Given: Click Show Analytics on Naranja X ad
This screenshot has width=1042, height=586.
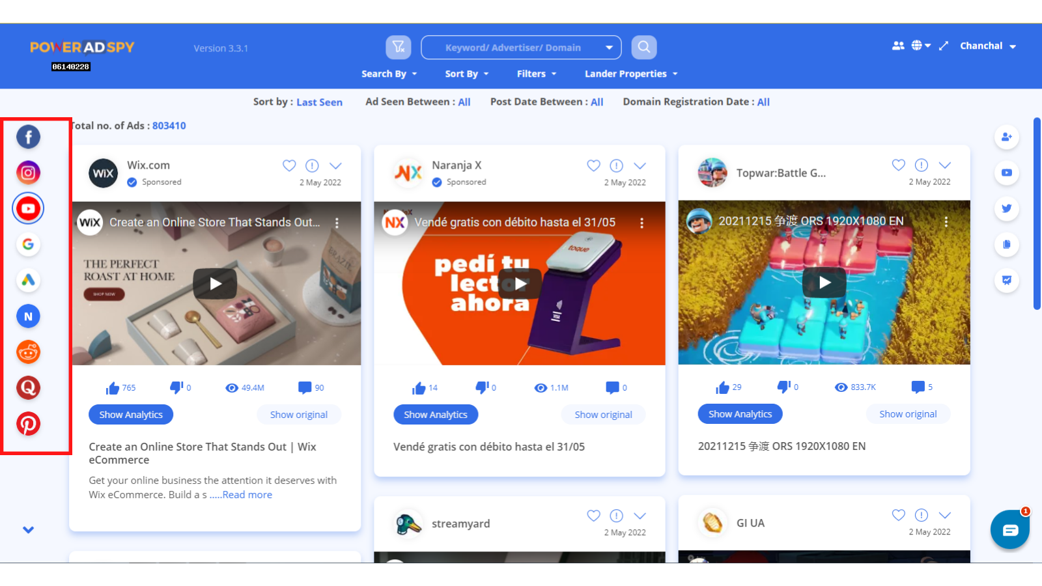Looking at the screenshot, I should click(436, 415).
